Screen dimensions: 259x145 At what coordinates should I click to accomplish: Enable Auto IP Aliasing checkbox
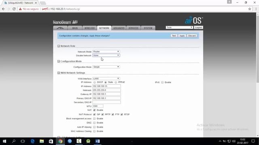(x=94, y=127)
